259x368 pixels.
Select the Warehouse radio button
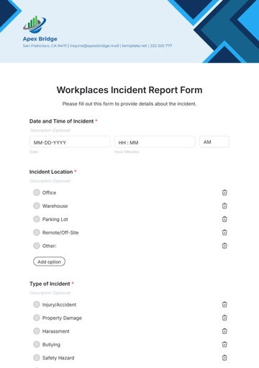(37, 206)
